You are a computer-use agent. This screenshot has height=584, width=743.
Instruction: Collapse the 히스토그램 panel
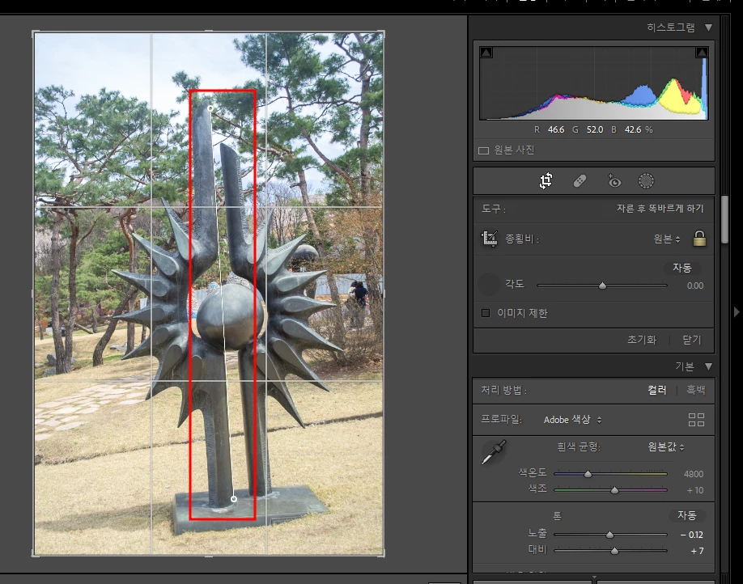coord(708,28)
